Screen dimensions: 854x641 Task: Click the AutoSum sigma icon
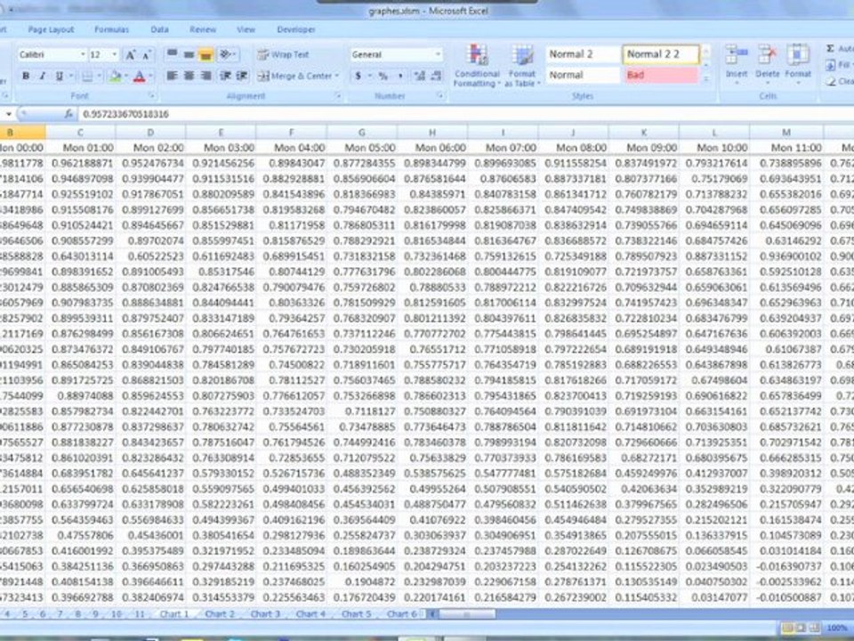[831, 48]
